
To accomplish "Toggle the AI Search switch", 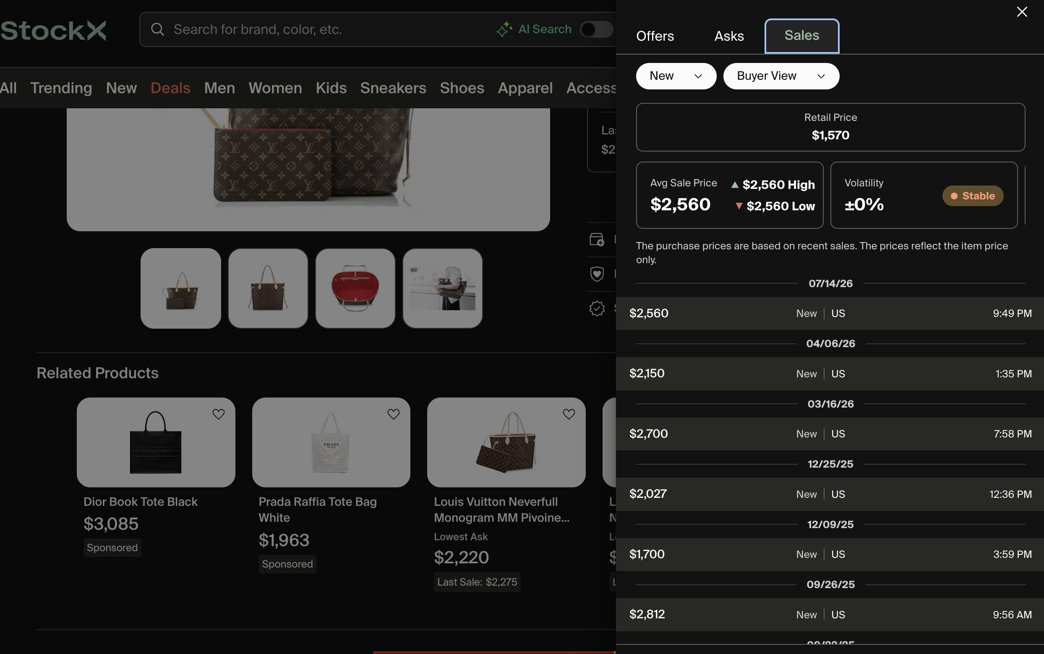I will (x=597, y=29).
